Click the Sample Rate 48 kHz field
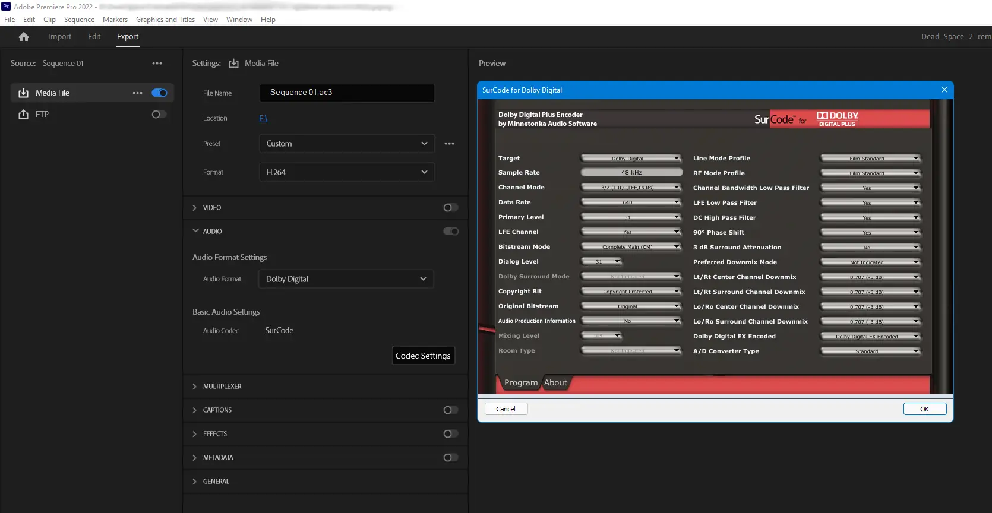The width and height of the screenshot is (992, 513). click(631, 173)
